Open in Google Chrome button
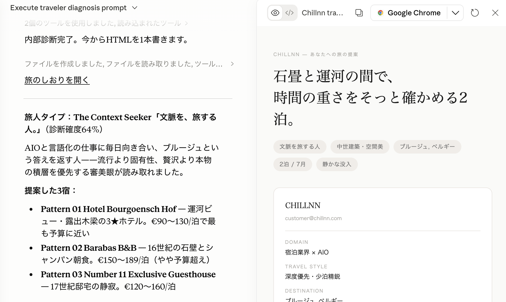The width and height of the screenshot is (506, 302). 409,13
